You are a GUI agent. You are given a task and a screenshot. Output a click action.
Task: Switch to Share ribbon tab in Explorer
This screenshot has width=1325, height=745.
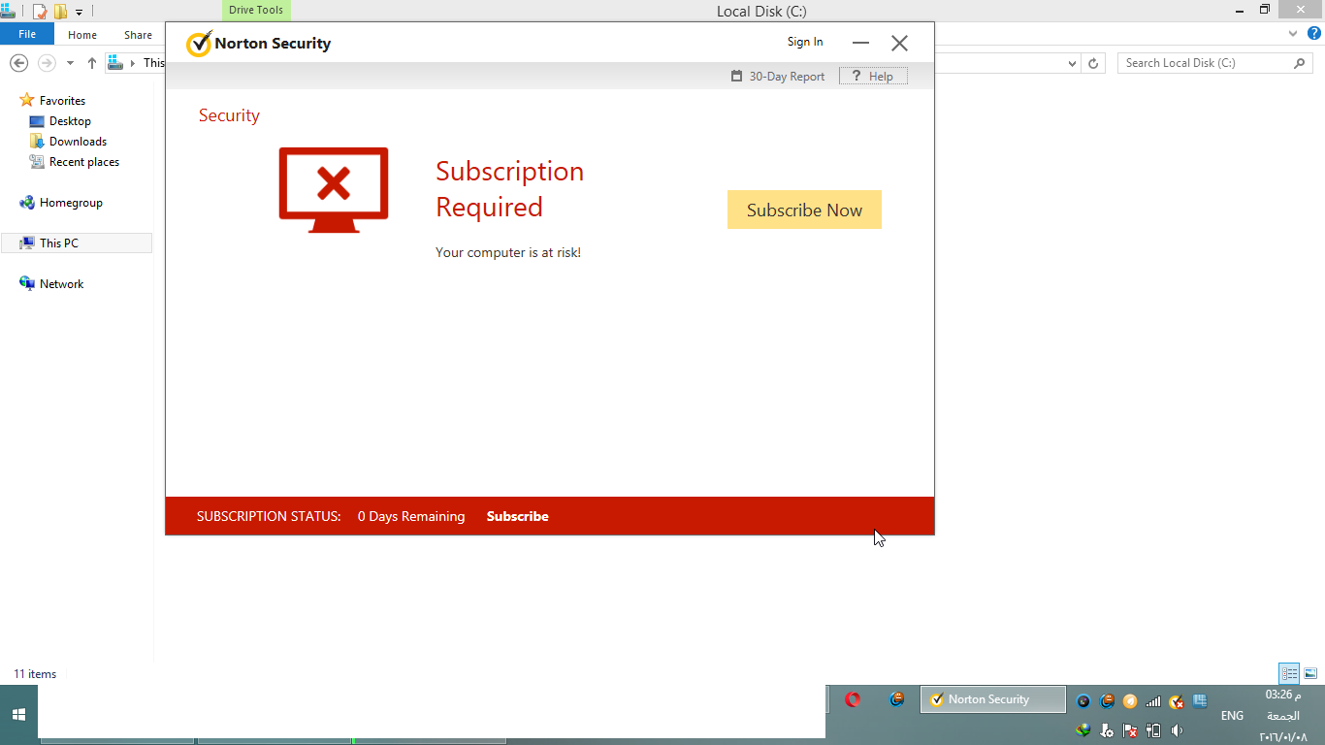point(138,35)
